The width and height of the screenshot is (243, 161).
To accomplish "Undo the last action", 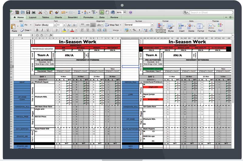I will tap(63, 12).
